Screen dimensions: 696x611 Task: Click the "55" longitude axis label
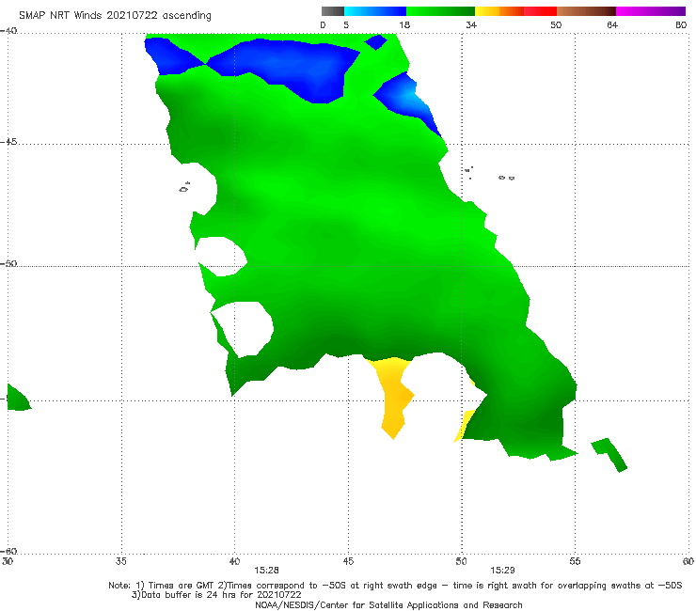click(575, 562)
